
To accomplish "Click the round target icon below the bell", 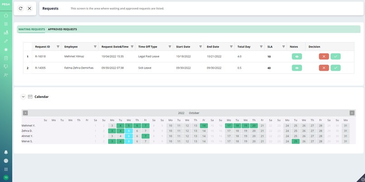I will [x=6, y=161].
